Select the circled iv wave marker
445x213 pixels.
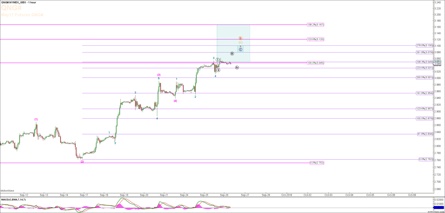pos(237,68)
